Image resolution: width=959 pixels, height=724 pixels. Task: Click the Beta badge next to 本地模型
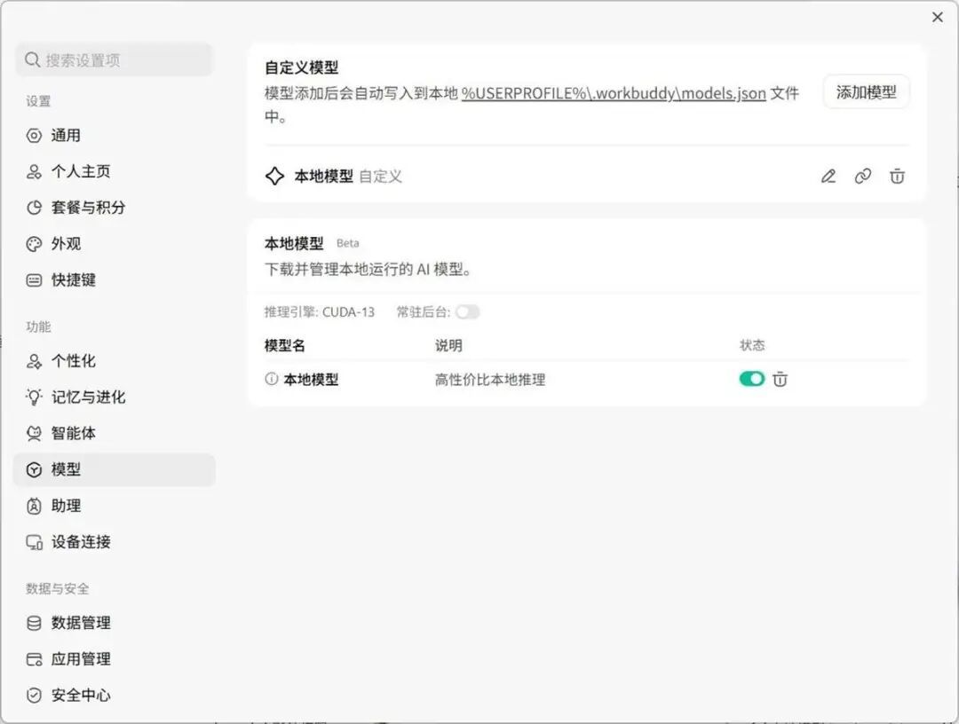coord(347,243)
